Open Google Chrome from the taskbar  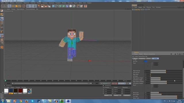coord(21,101)
